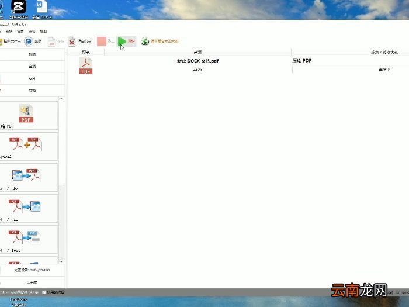Image resolution: width=409 pixels, height=307 pixels.
Task: Click scroll-up arrow of the tool list
Action: pyautogui.click(x=61, y=99)
